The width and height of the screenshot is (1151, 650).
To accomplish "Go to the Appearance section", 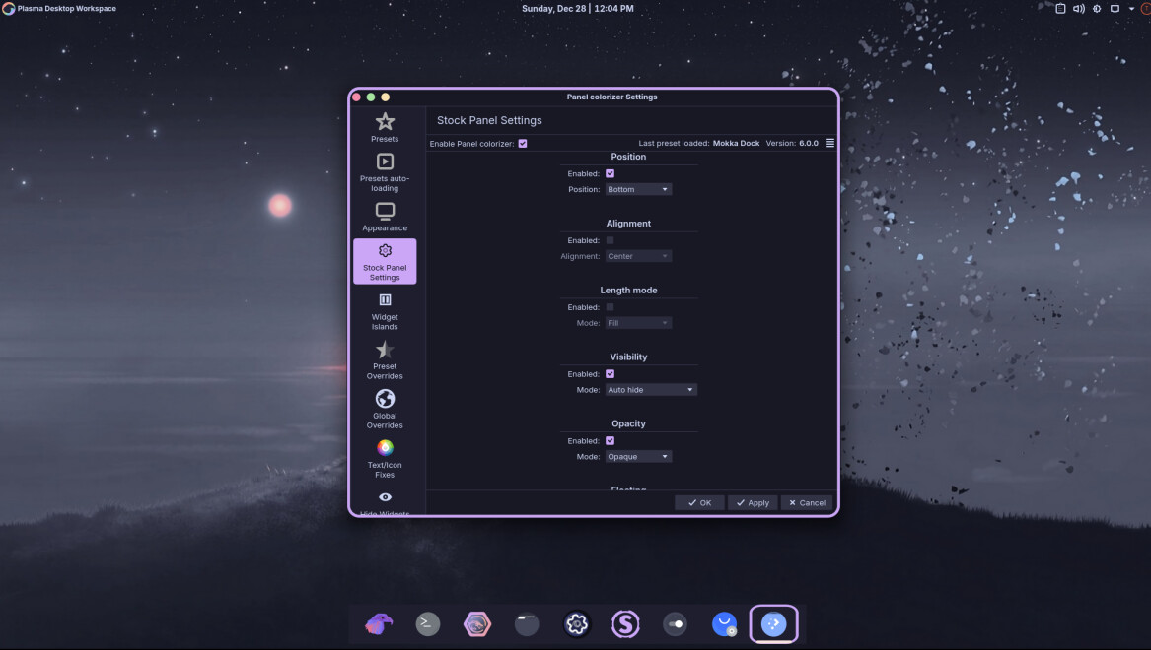I will 385,217.
